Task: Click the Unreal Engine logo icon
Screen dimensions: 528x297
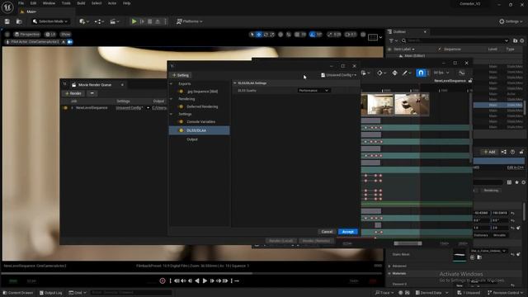Action: pyautogui.click(x=7, y=7)
